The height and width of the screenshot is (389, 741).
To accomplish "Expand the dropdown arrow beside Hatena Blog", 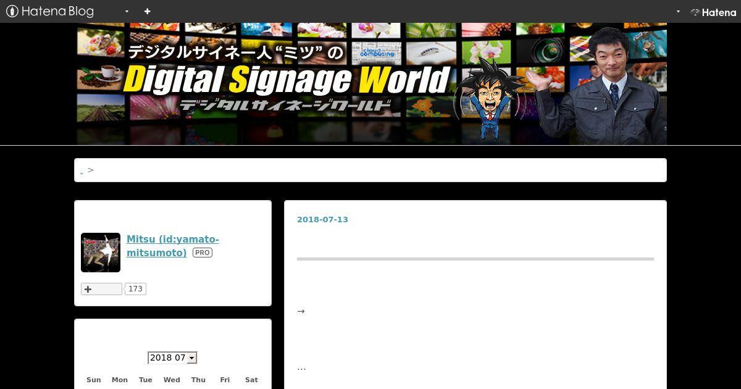I will (x=127, y=11).
